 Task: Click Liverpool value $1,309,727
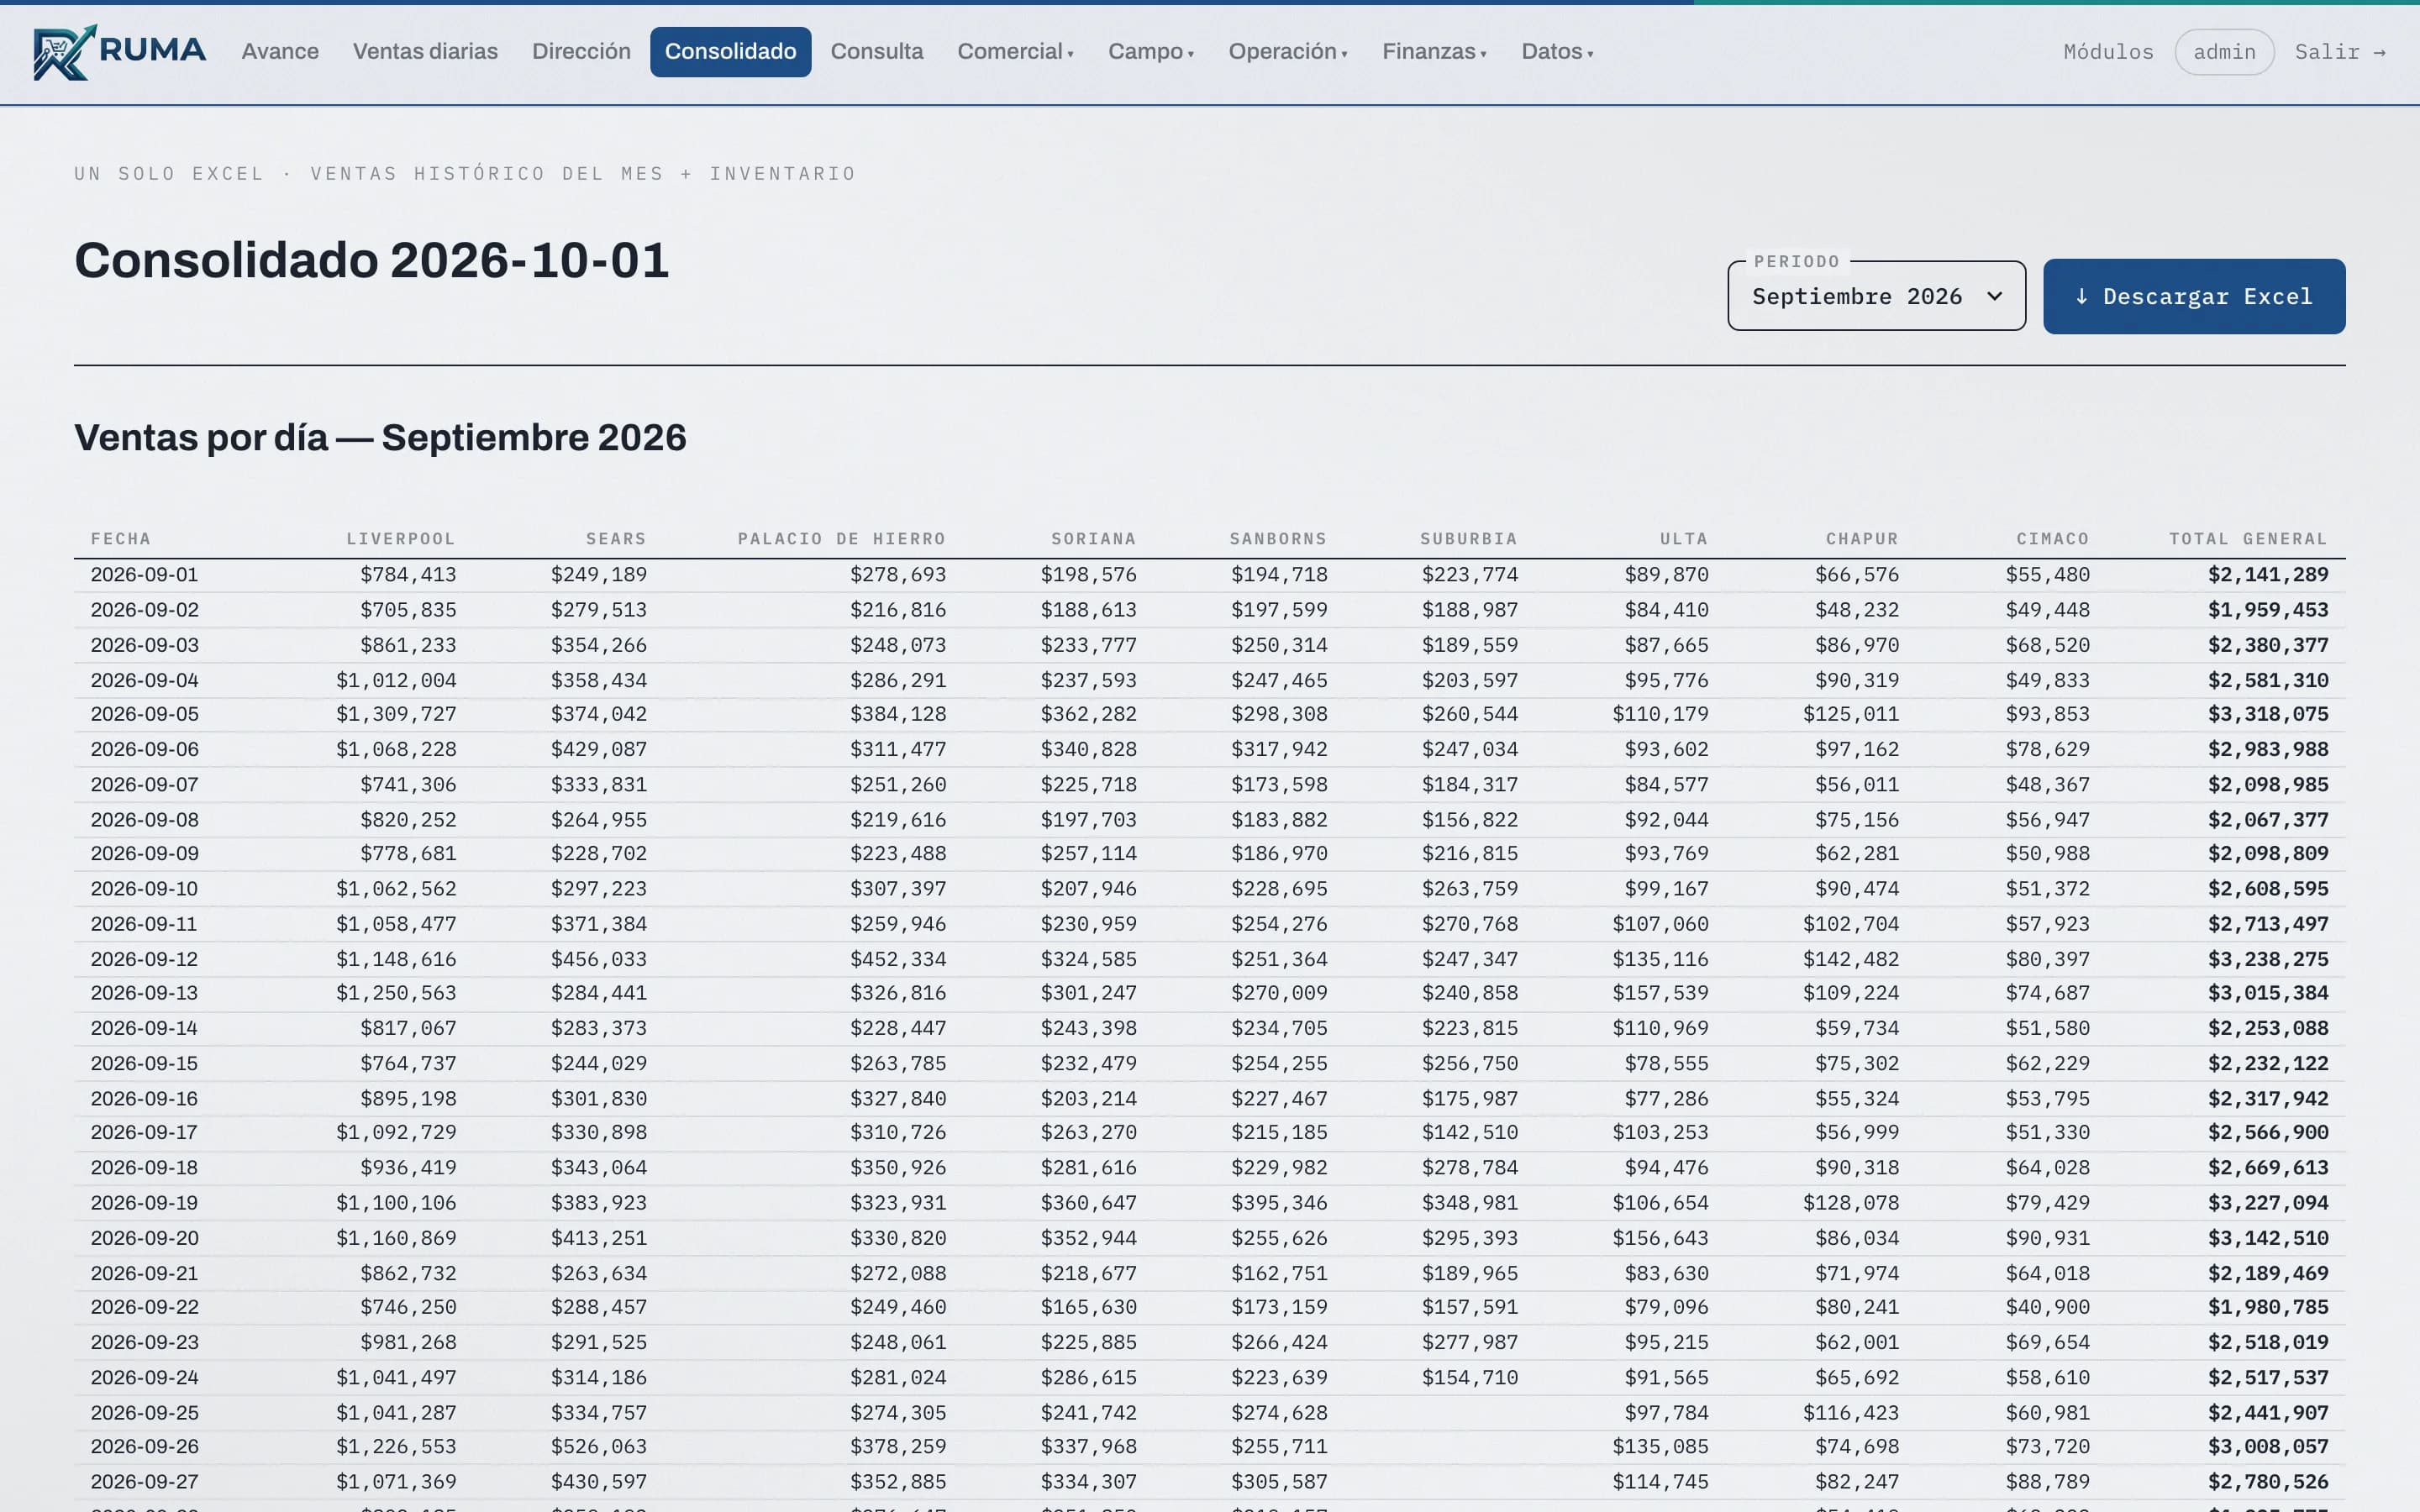(x=396, y=714)
